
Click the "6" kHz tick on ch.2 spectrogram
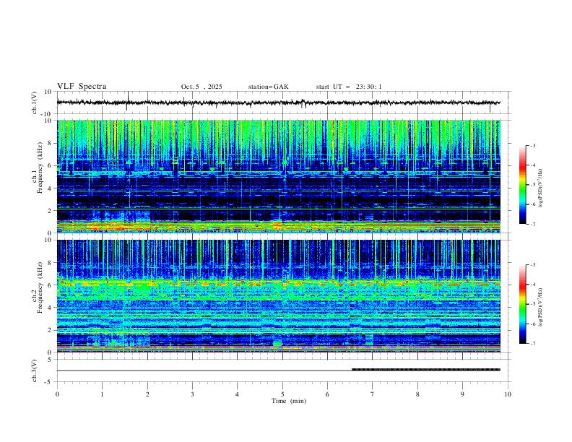pyautogui.click(x=50, y=285)
